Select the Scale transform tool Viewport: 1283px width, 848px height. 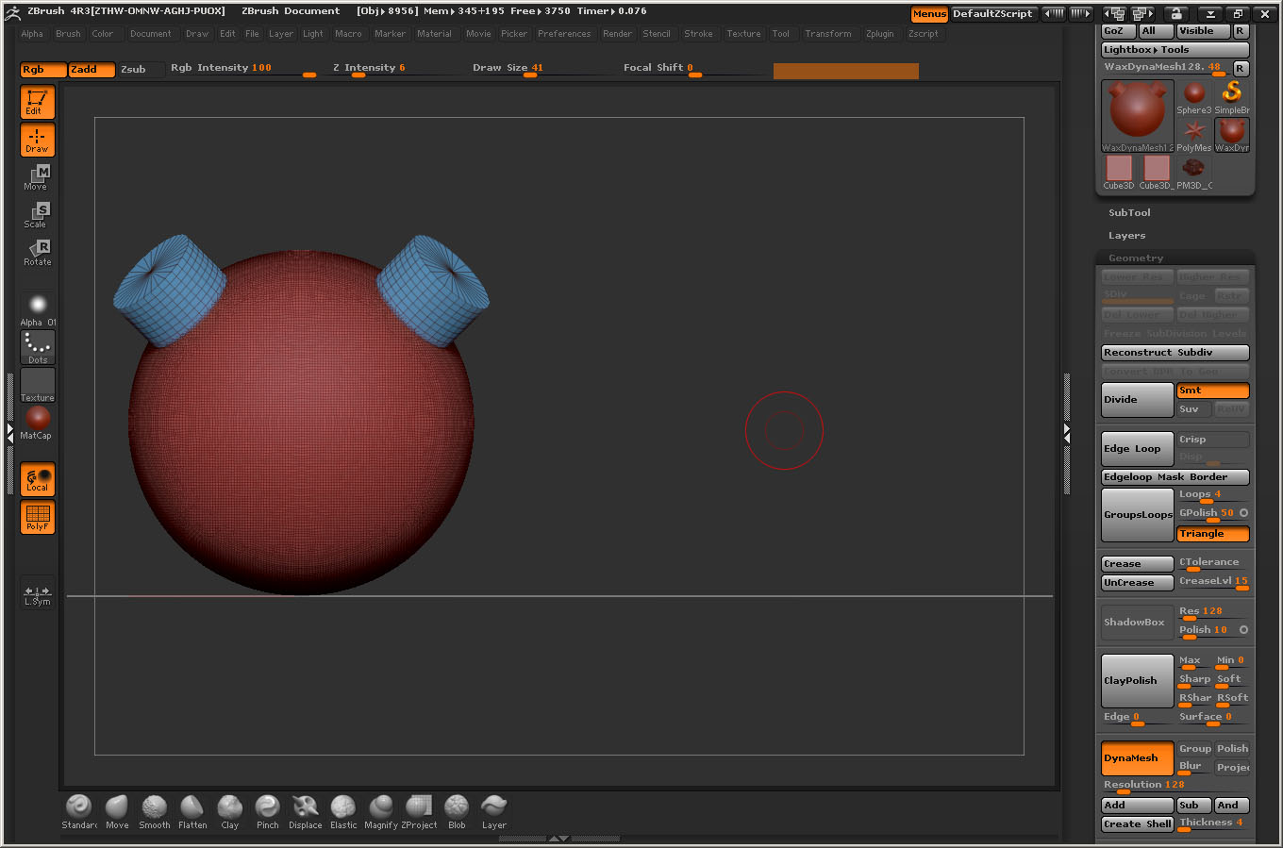point(38,215)
